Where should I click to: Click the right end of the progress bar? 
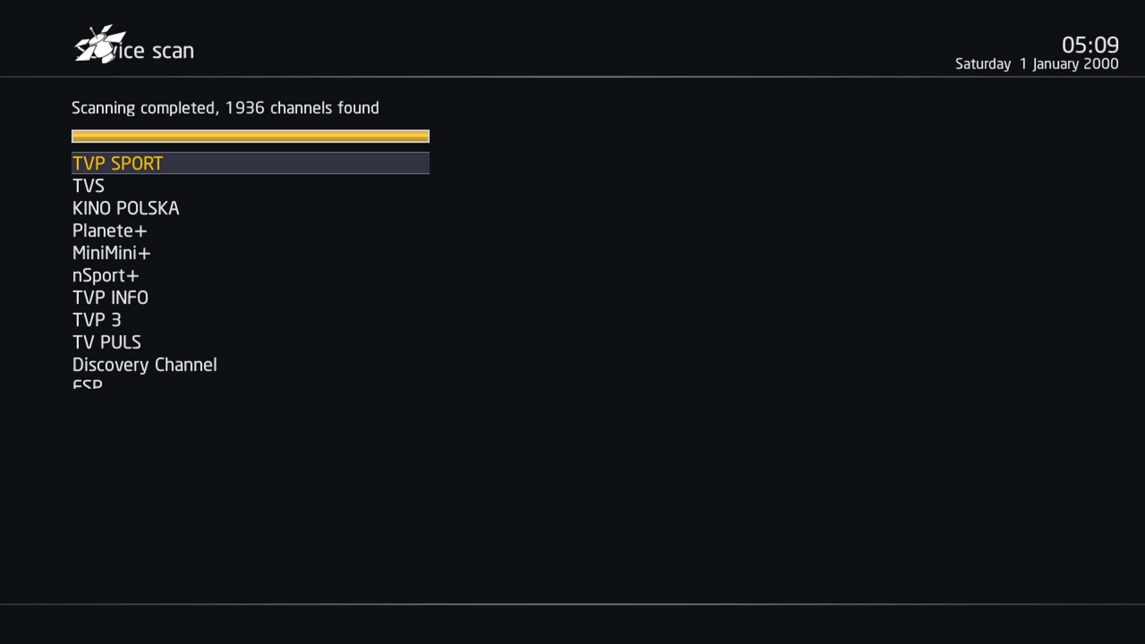point(425,137)
